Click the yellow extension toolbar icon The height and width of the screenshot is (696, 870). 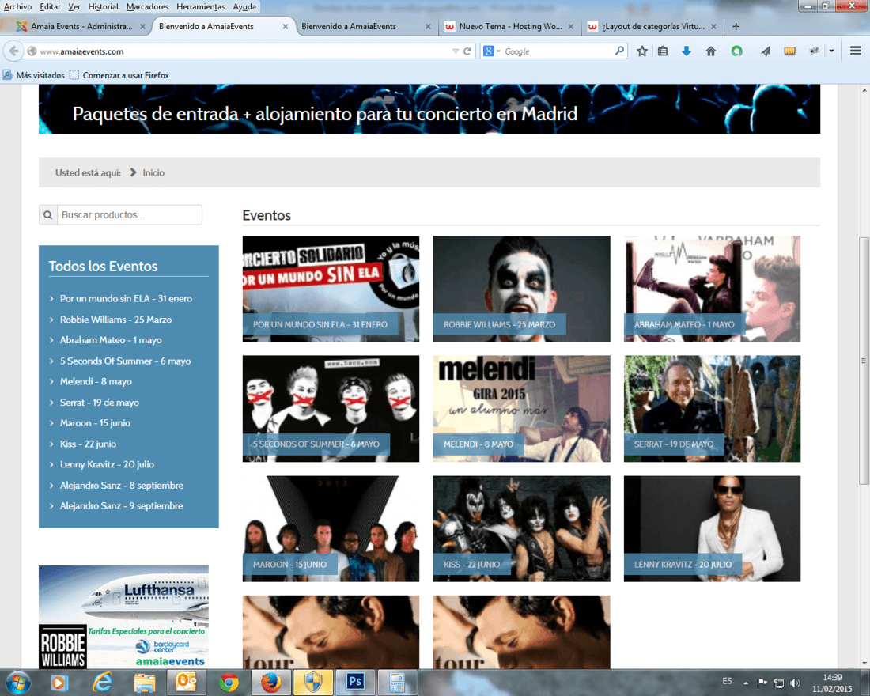(x=790, y=51)
